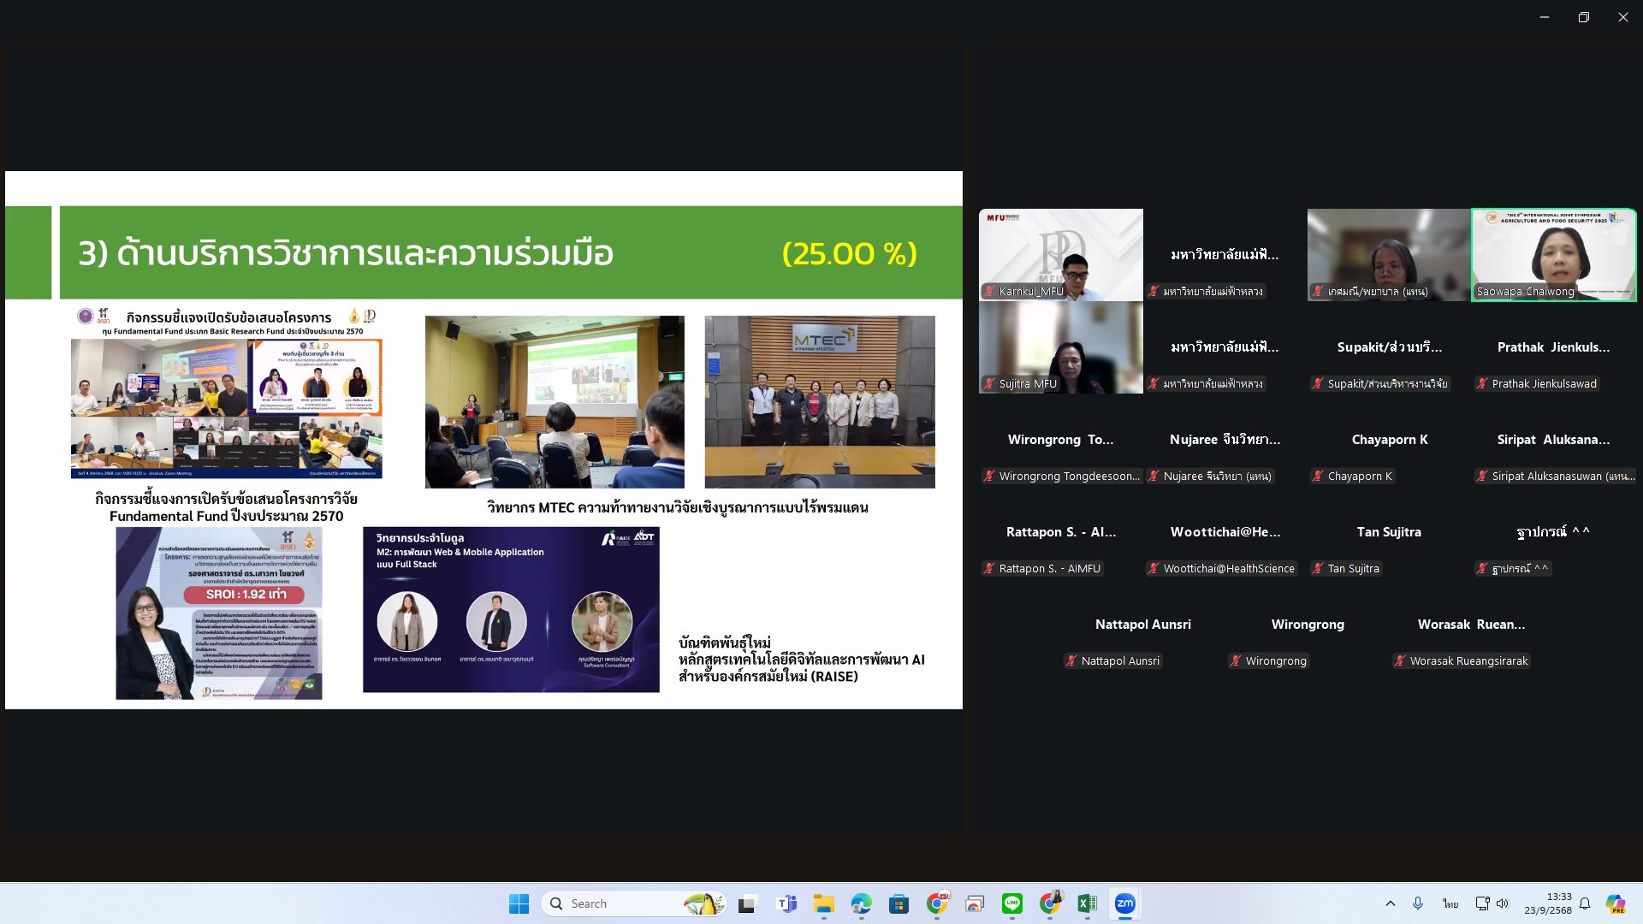Open Microsoft Edge from the taskbar
The height and width of the screenshot is (924, 1643).
pyautogui.click(x=861, y=903)
